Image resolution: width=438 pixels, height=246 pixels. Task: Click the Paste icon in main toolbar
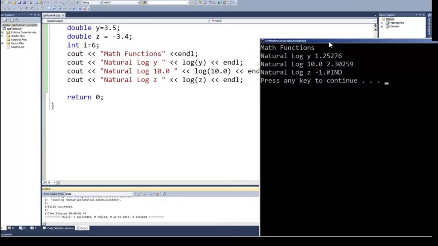(41, 3)
